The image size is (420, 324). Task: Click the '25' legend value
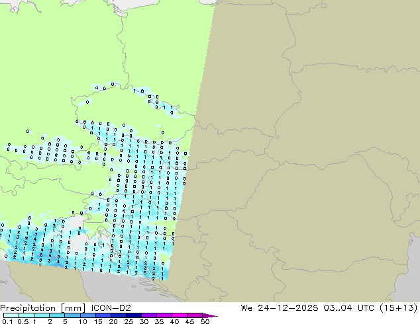pos(129,321)
